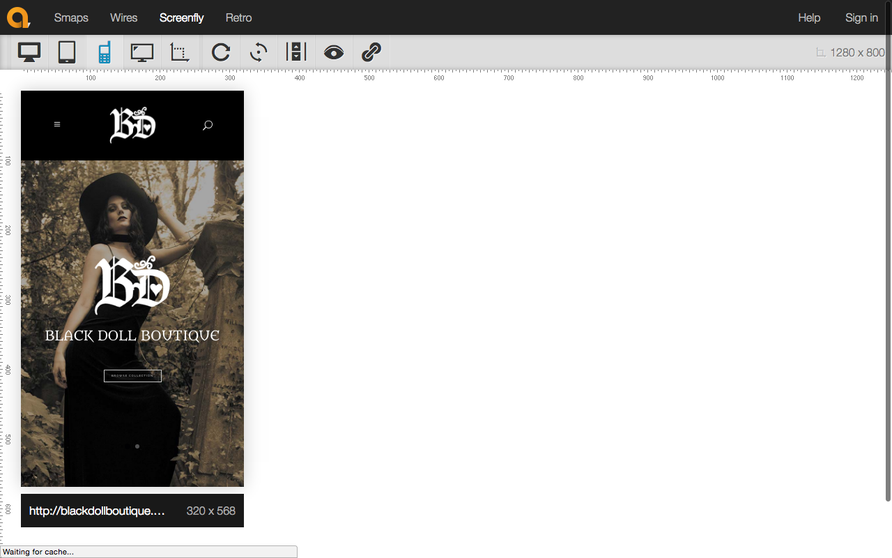Open the Smaps tab
Screen dimensions: 892x558
[71, 17]
